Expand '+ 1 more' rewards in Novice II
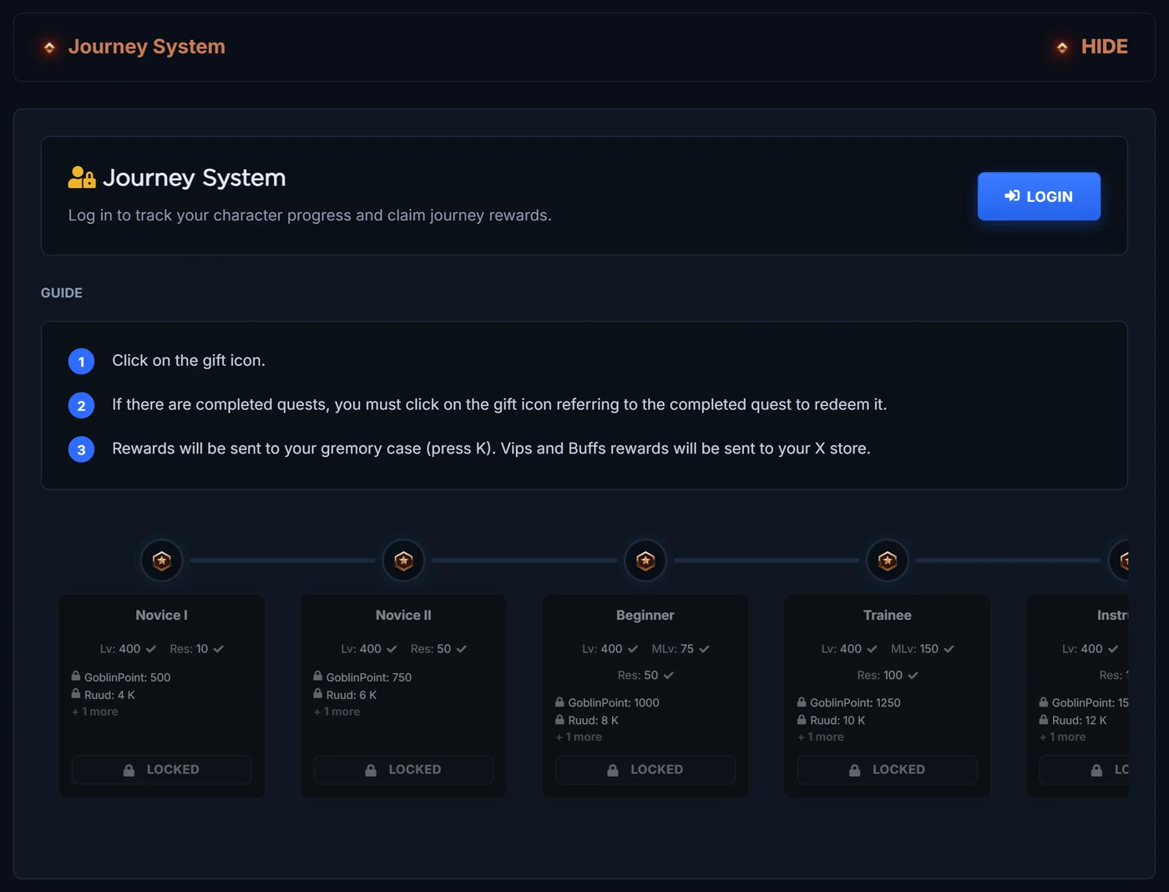The height and width of the screenshot is (892, 1169). [x=337, y=712]
